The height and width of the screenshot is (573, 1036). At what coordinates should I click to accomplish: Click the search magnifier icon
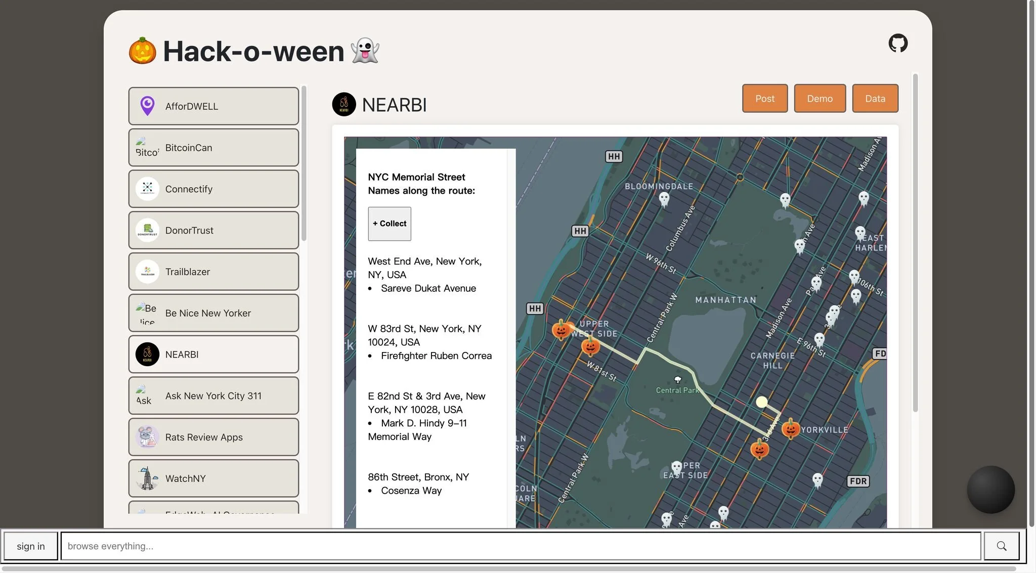pos(1001,546)
